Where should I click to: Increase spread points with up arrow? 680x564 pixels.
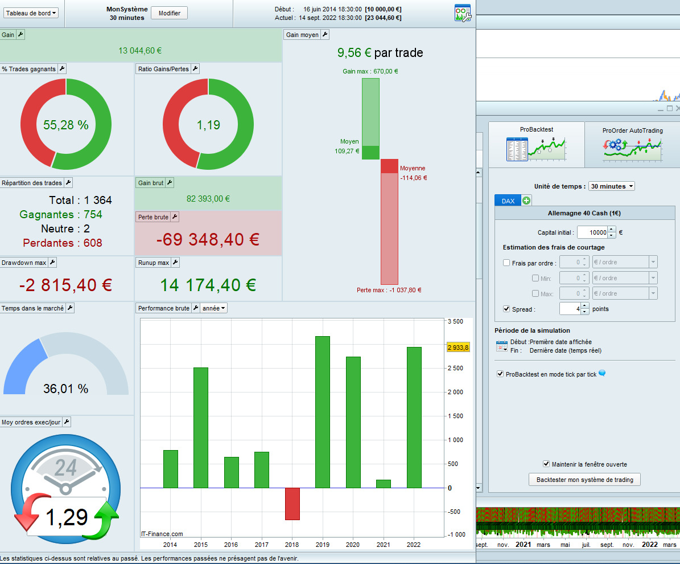[x=584, y=306]
